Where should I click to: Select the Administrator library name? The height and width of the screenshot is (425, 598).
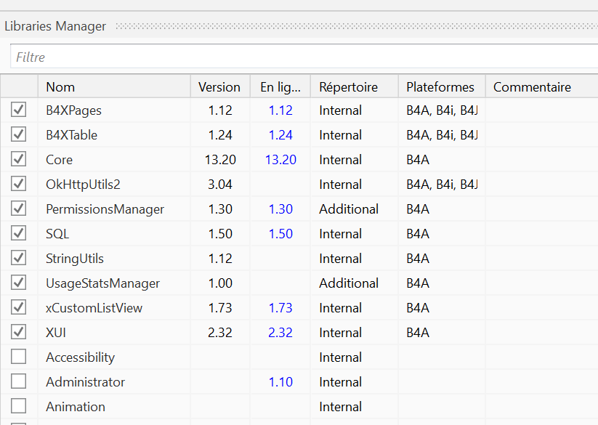point(86,382)
